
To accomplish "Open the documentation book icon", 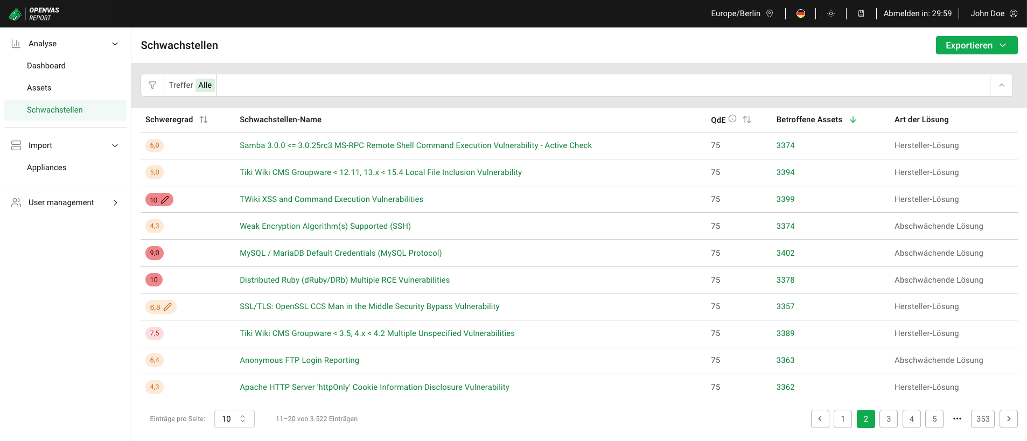I will point(861,13).
